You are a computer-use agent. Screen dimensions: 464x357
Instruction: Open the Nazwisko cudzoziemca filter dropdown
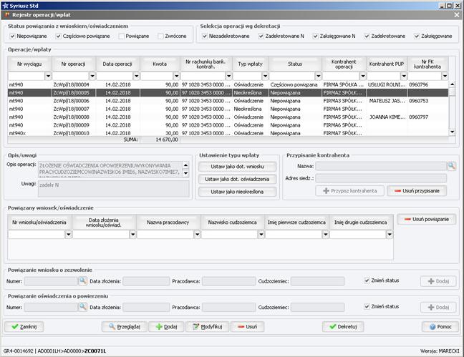261,235
